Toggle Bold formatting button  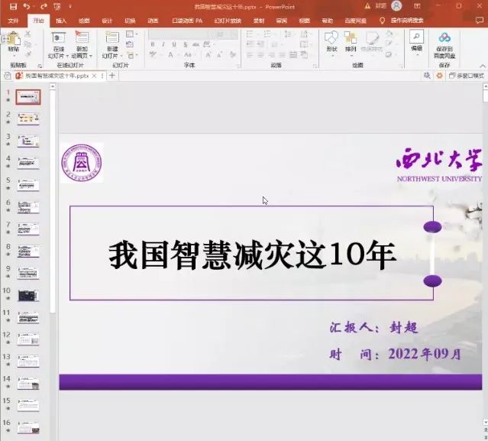click(152, 44)
